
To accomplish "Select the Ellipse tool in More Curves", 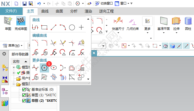I will (x=54, y=68).
